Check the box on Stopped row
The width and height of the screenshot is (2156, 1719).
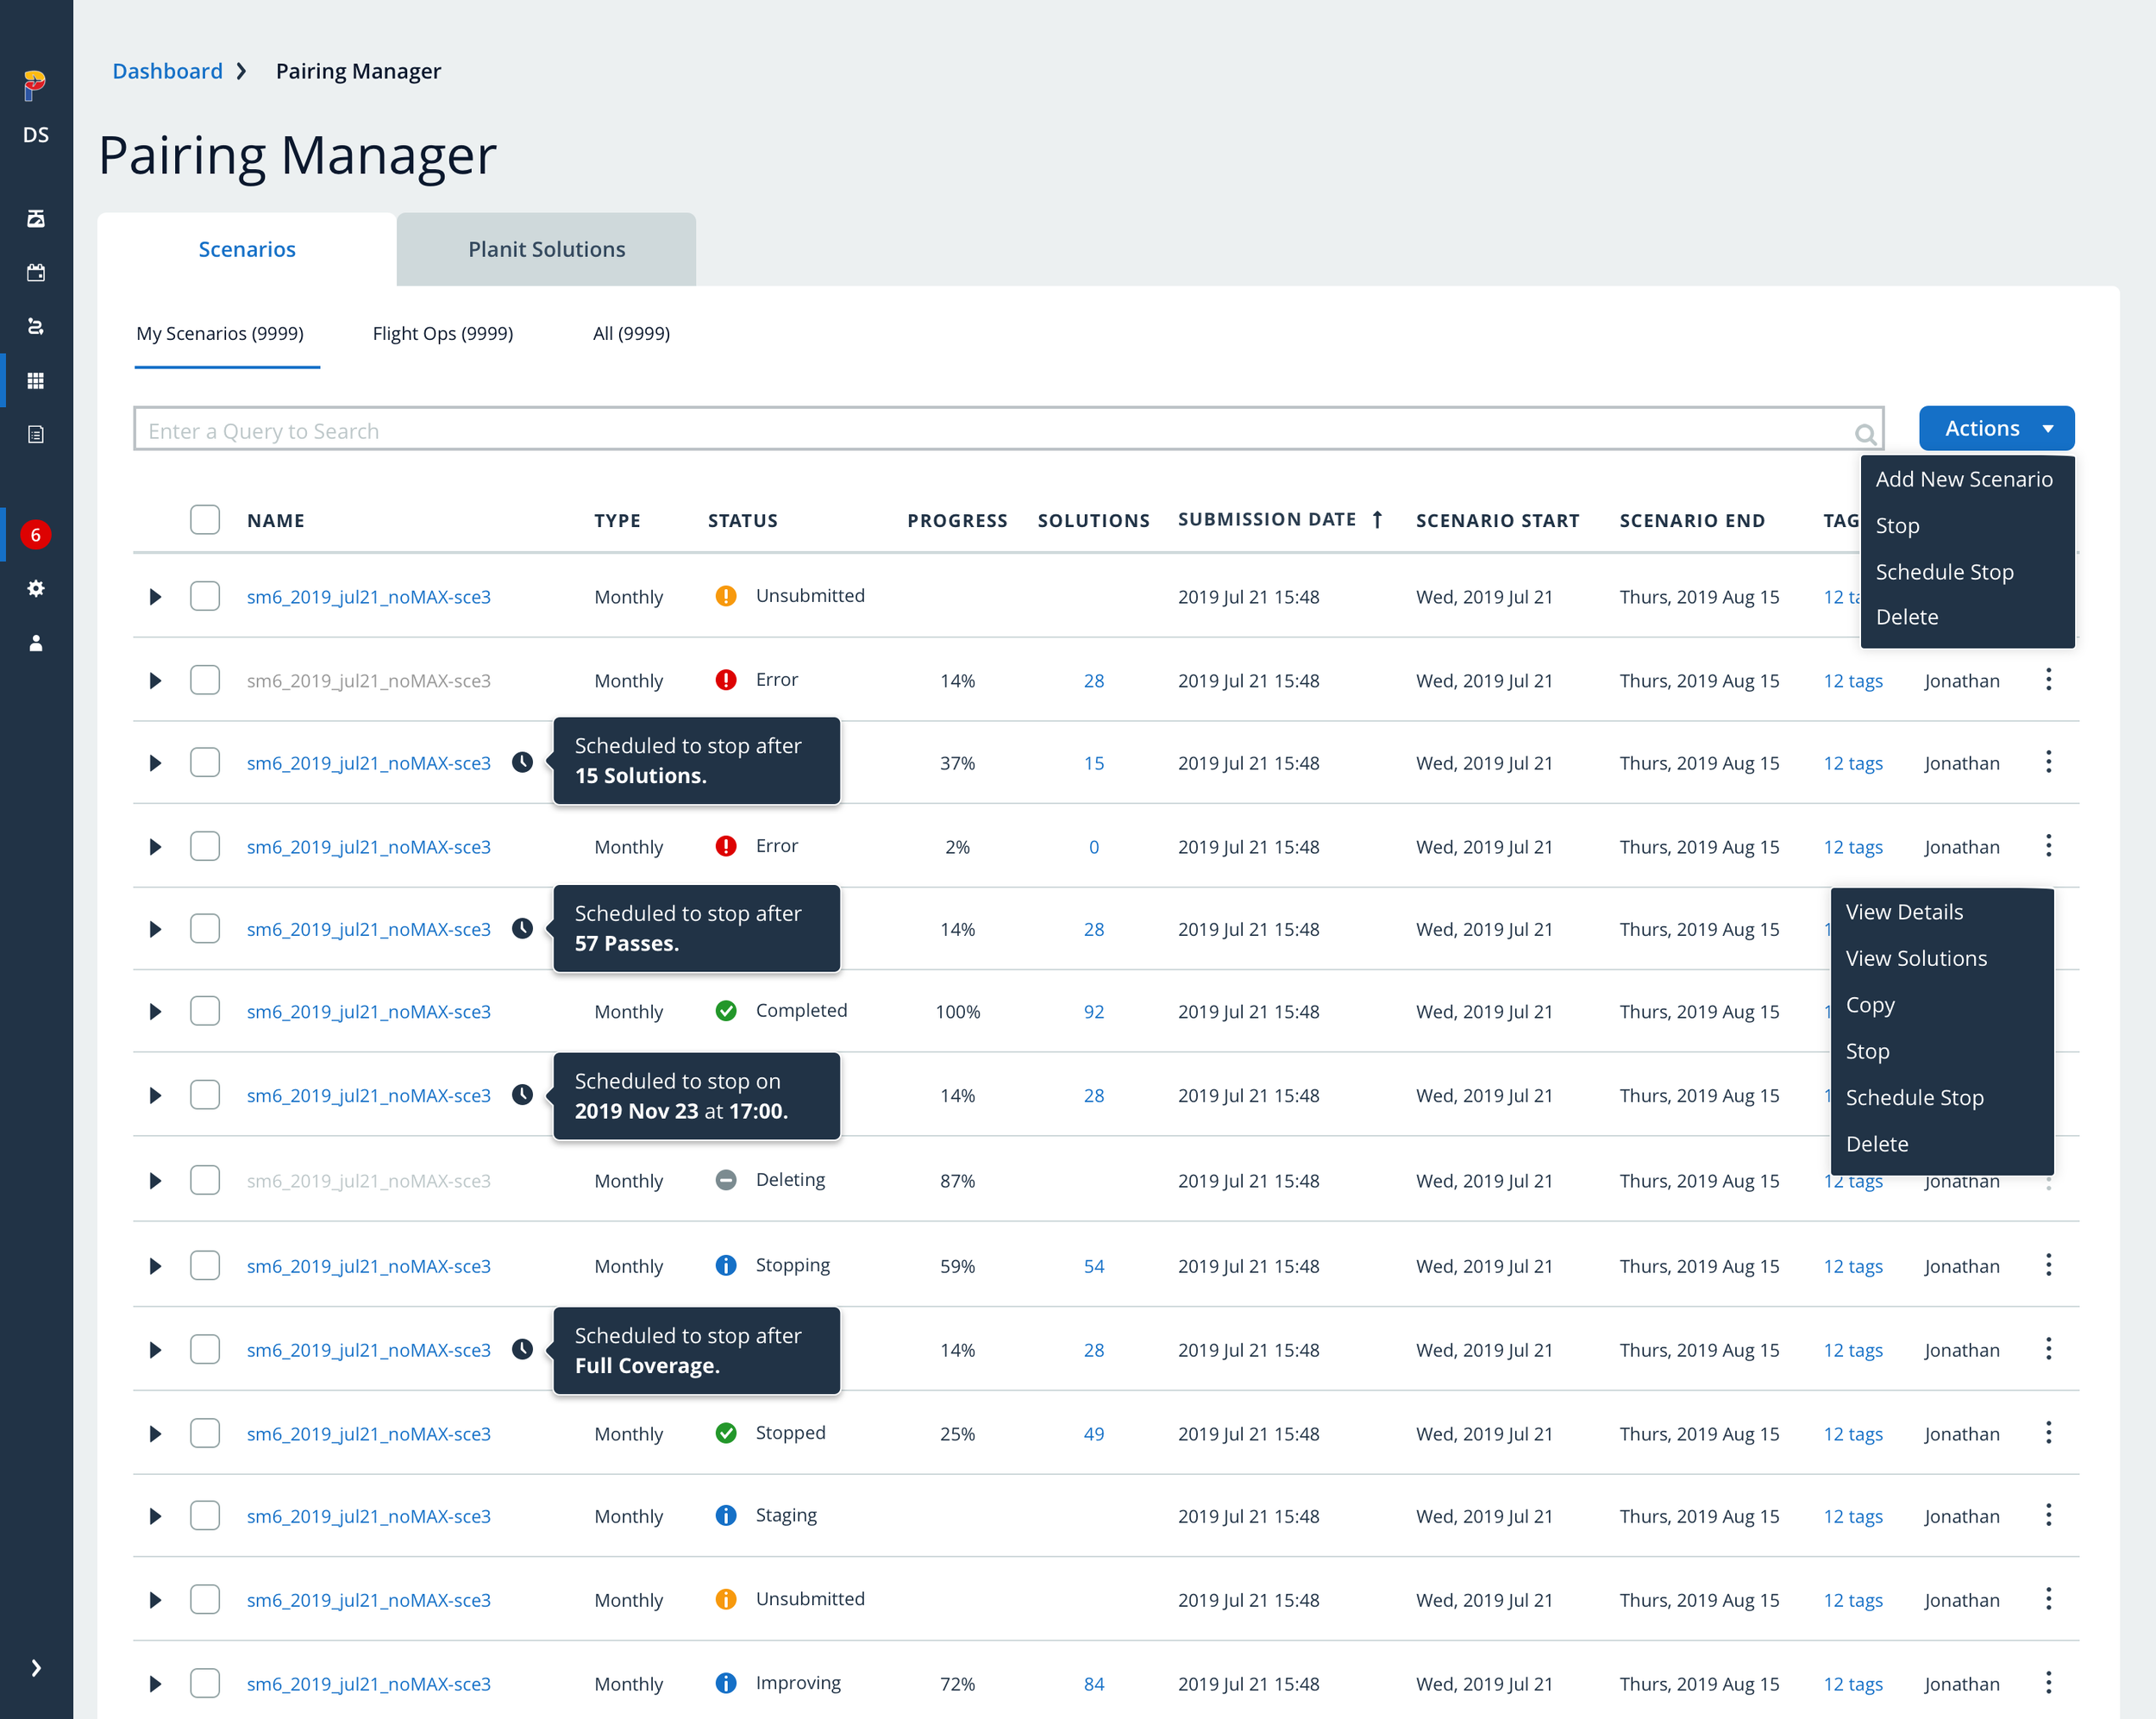point(205,1433)
